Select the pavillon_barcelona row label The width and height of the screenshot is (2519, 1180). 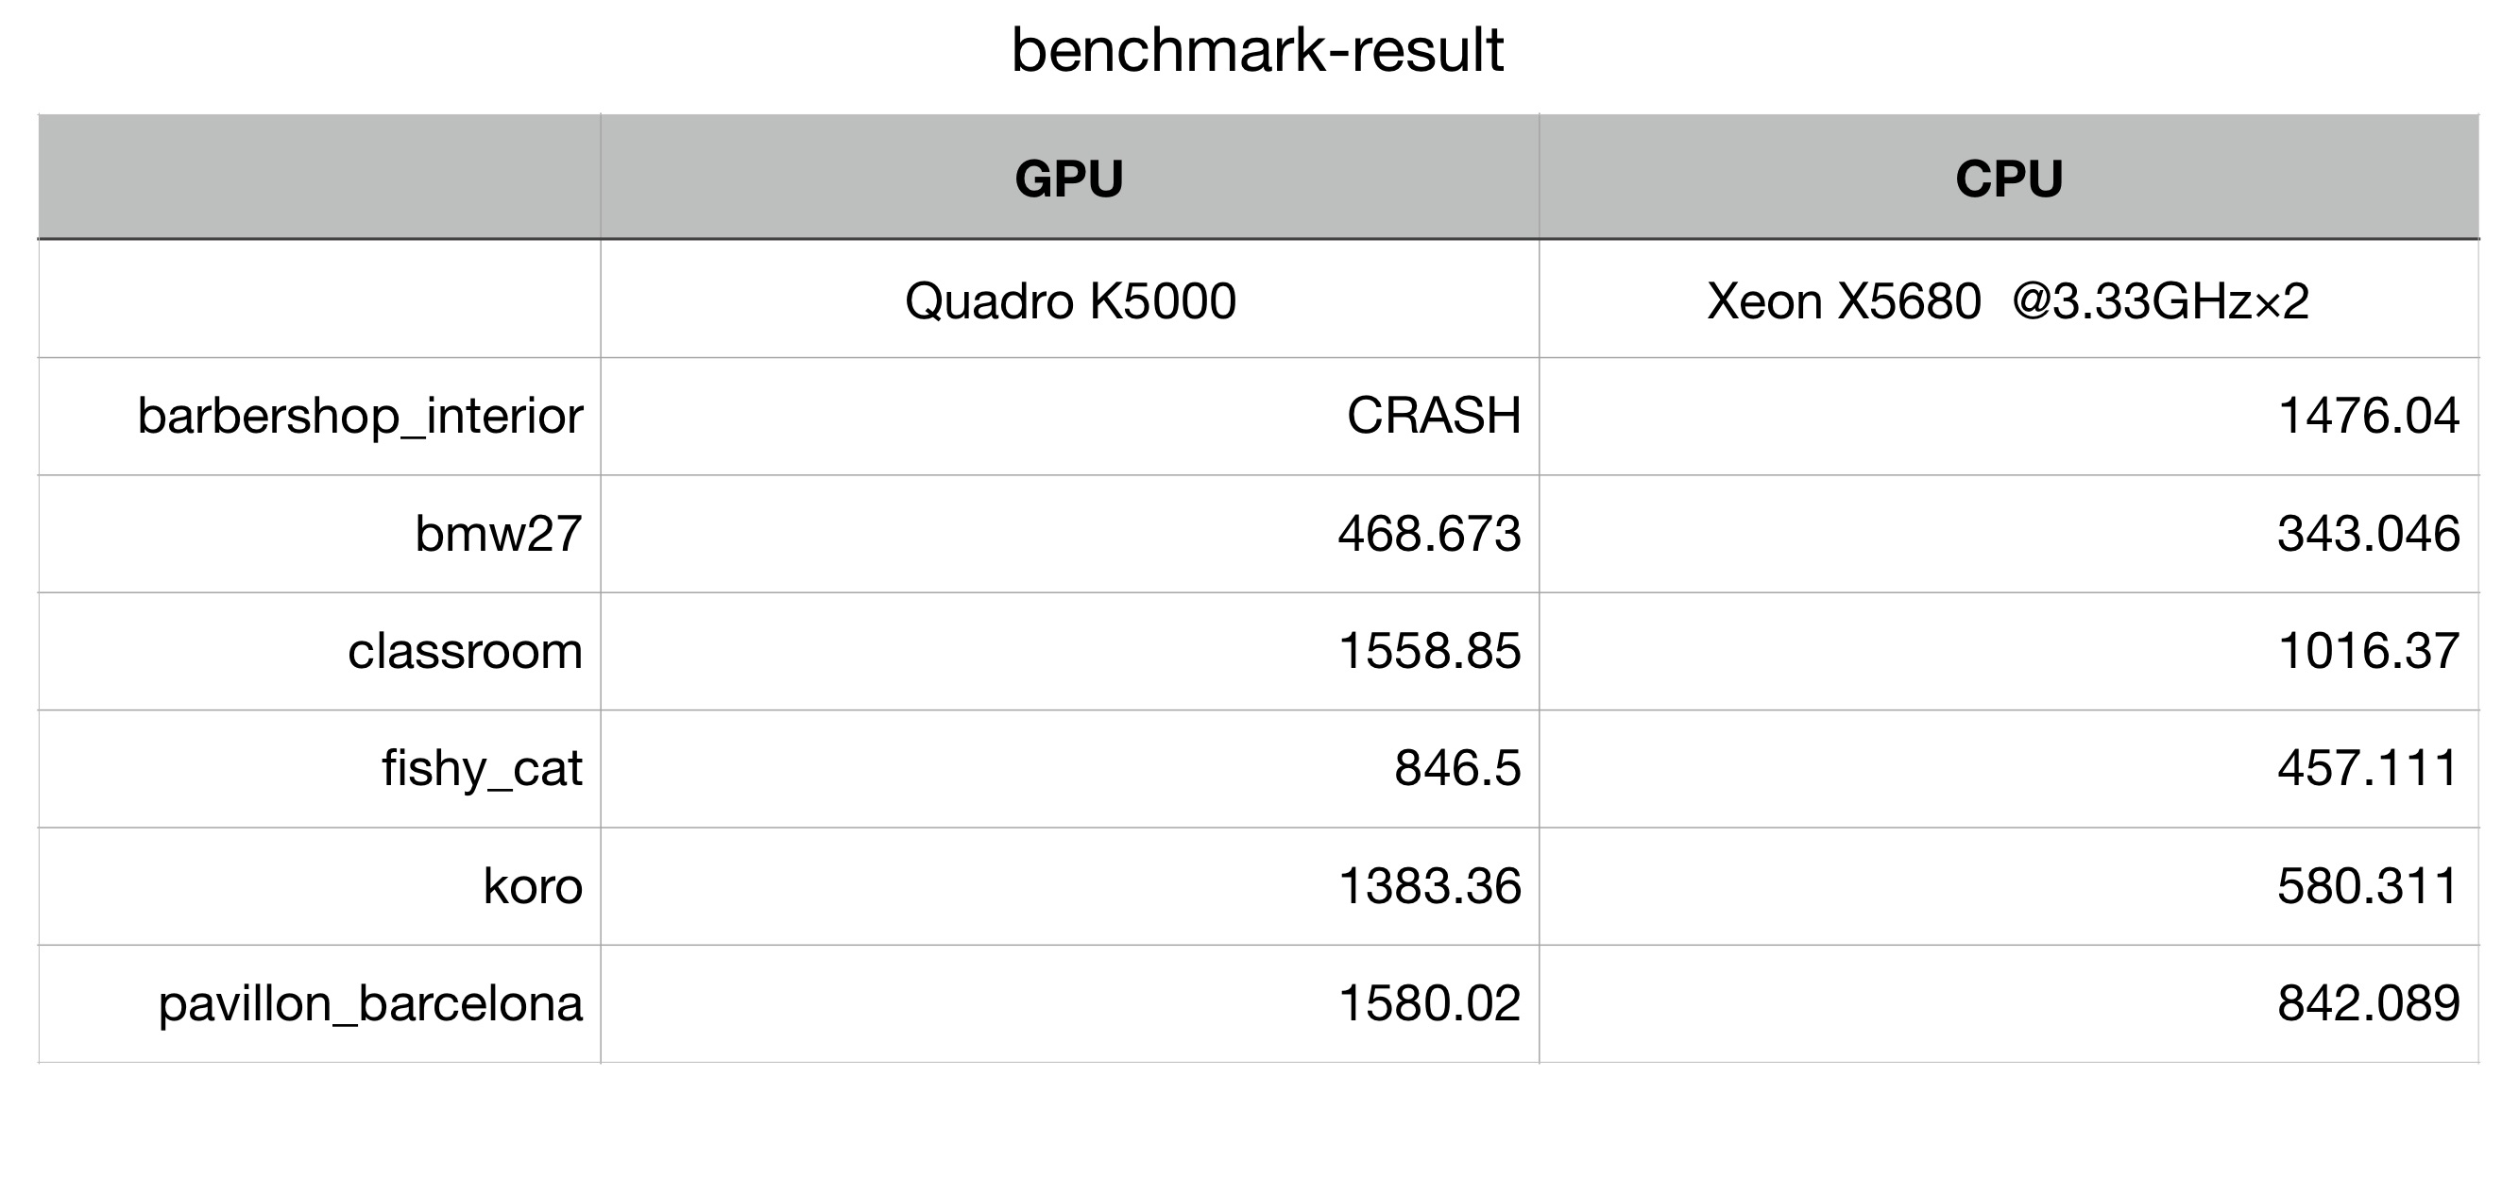point(370,1005)
